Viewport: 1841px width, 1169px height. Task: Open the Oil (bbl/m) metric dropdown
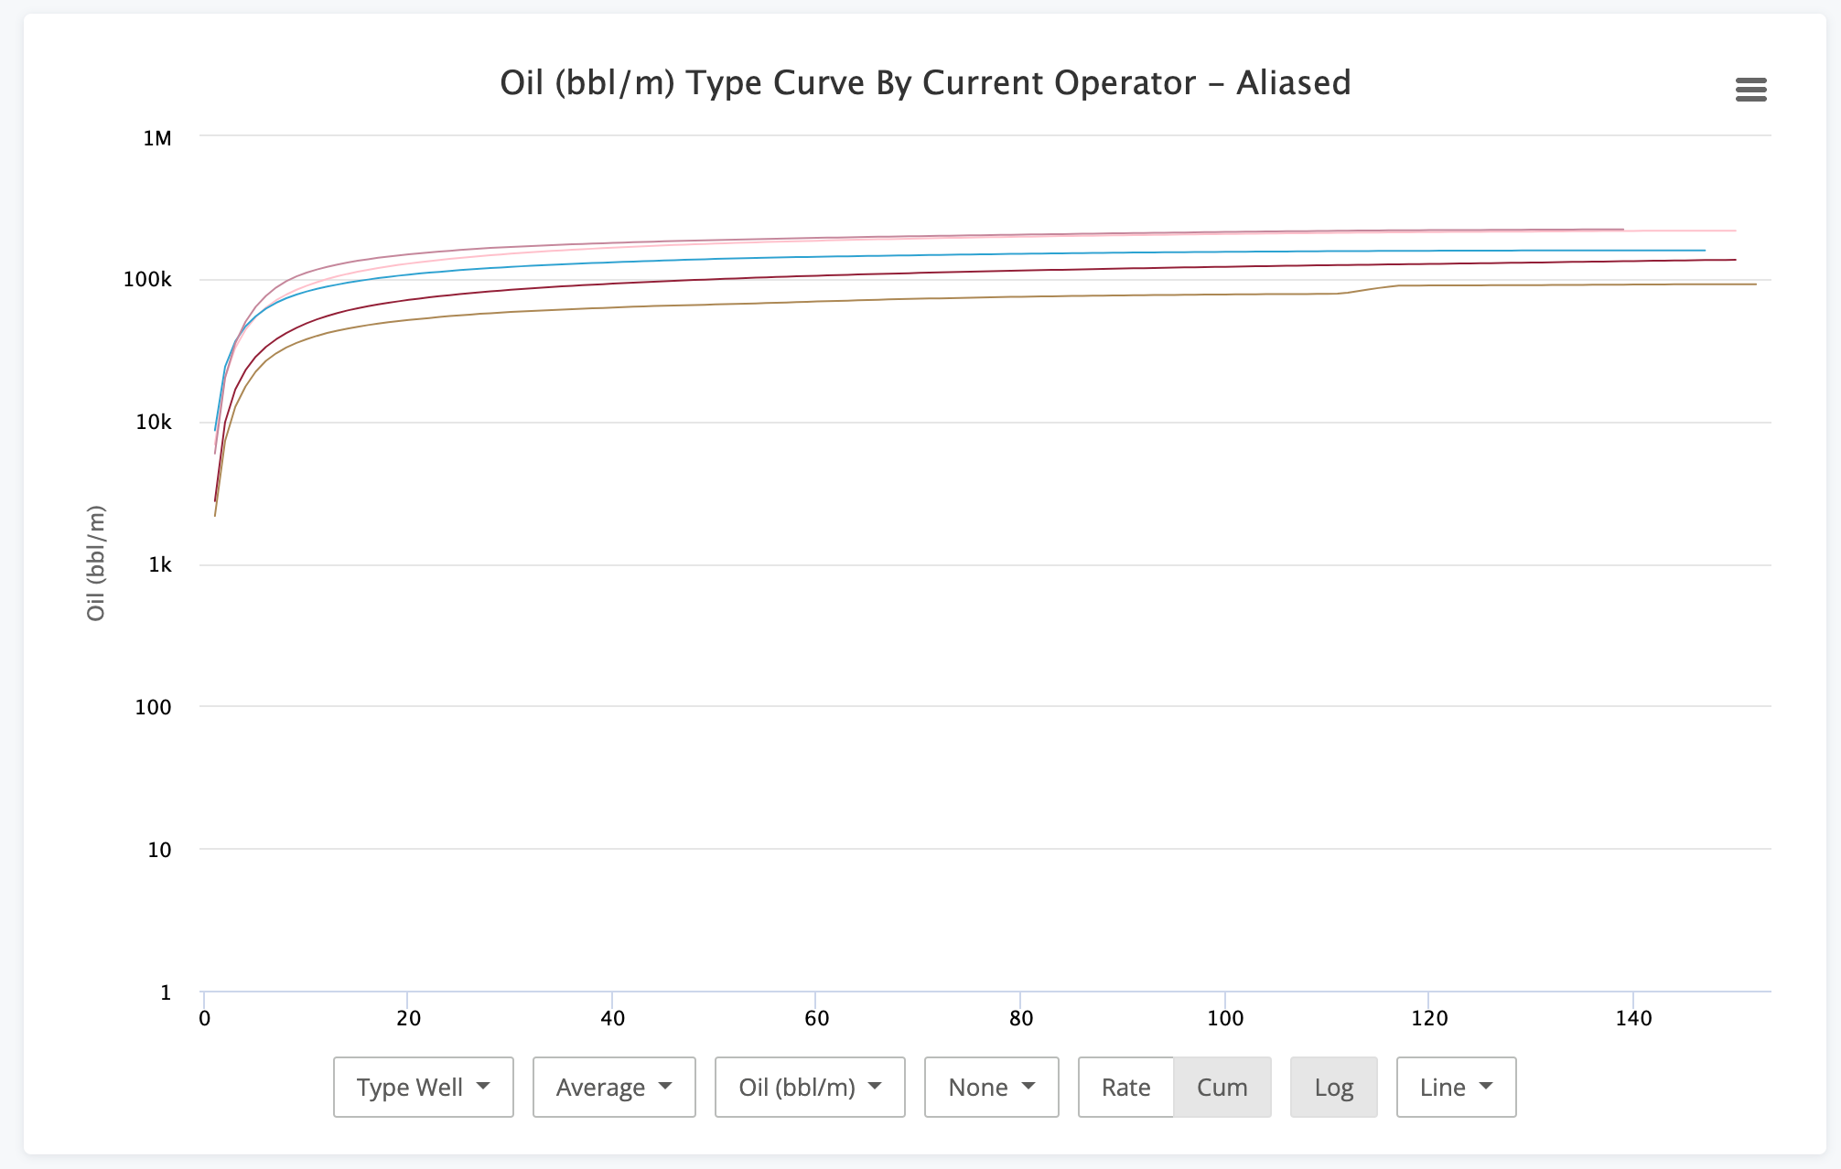[x=809, y=1087]
